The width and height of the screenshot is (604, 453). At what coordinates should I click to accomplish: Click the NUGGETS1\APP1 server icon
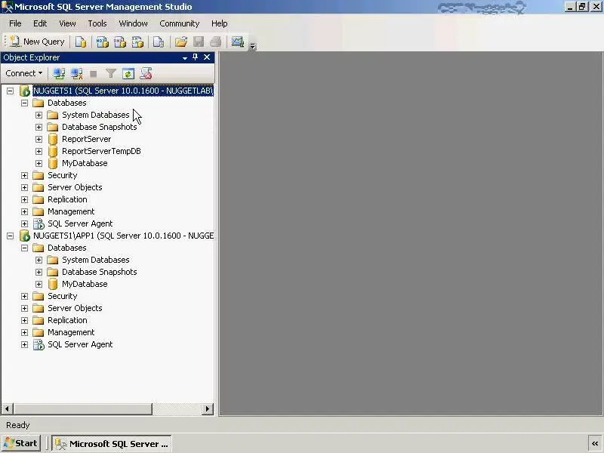pos(25,236)
